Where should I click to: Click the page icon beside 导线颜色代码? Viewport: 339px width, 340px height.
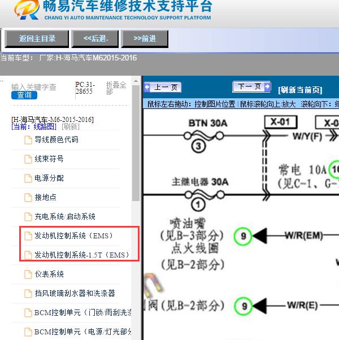pyautogui.click(x=28, y=140)
